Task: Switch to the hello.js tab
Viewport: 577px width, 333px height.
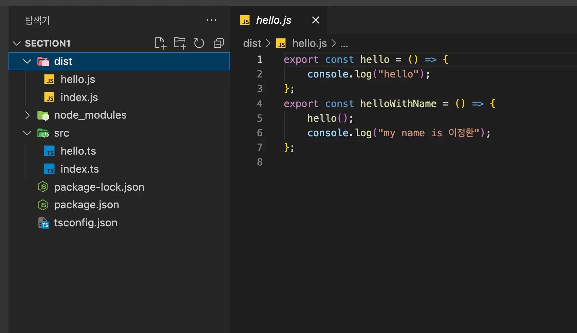Action: pyautogui.click(x=273, y=20)
